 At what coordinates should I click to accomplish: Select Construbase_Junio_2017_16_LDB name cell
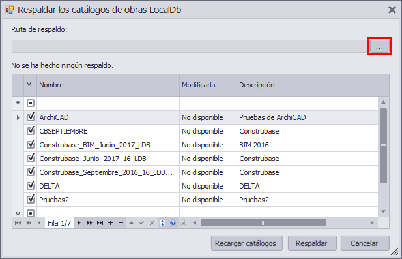108,159
